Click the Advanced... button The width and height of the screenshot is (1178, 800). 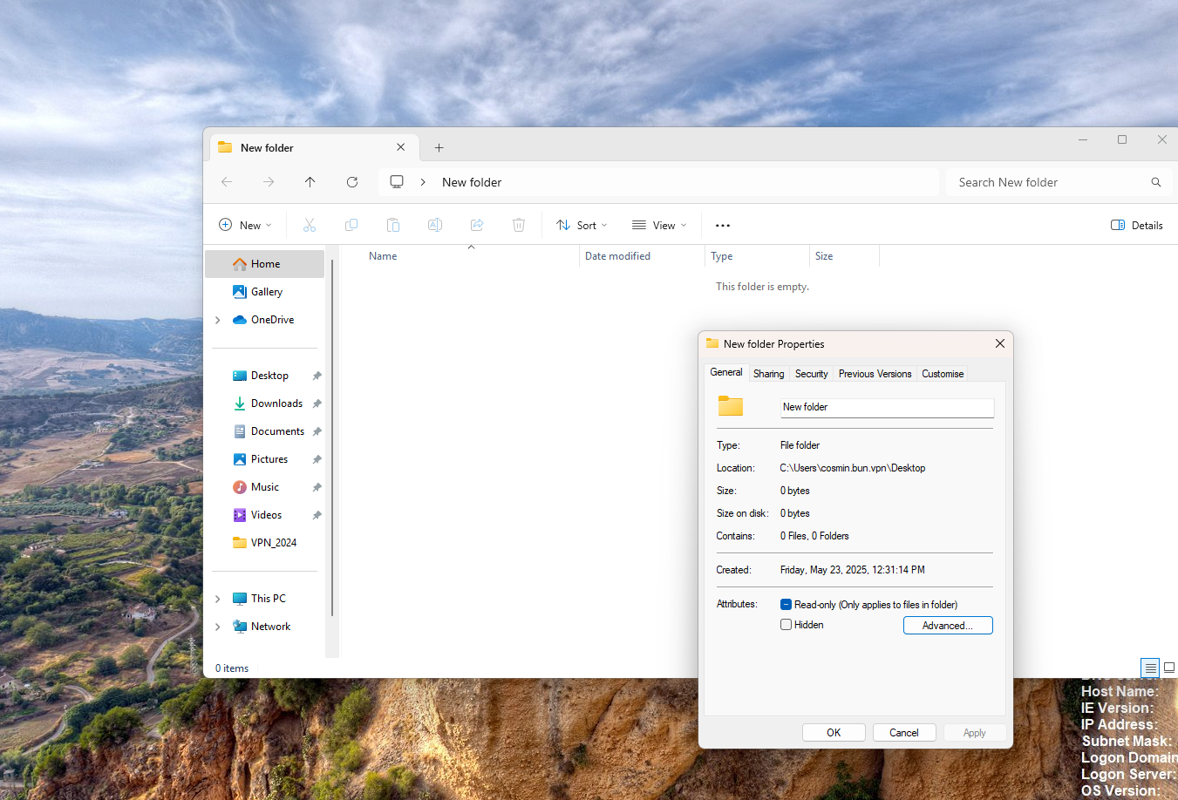(x=948, y=626)
